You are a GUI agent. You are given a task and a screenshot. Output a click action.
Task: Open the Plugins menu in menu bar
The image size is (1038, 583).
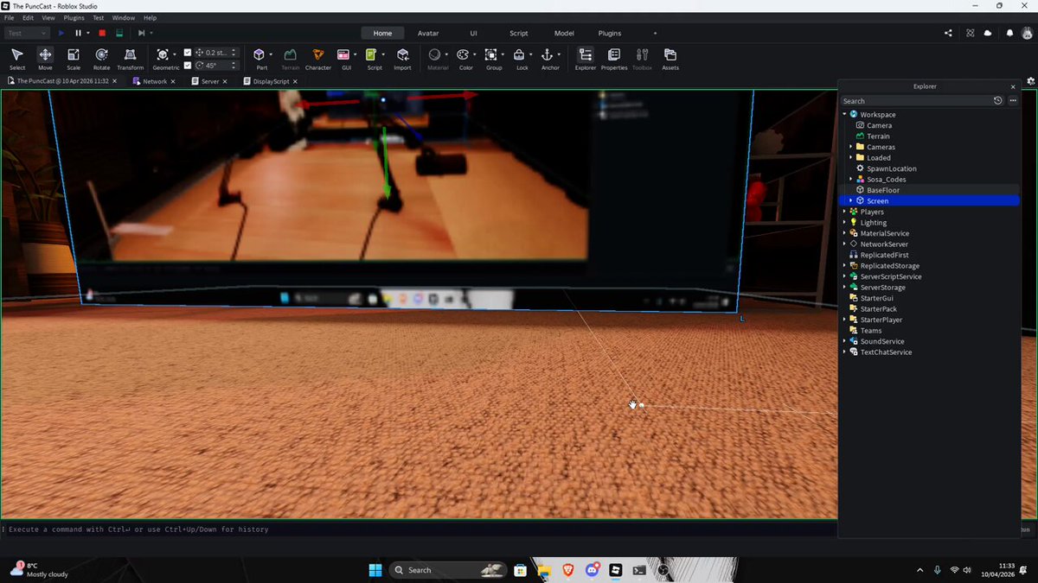coord(74,17)
